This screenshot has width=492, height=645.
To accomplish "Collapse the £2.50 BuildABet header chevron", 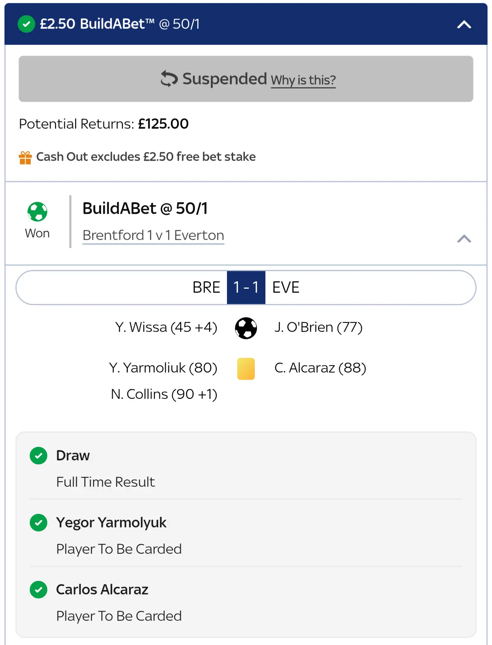I will click(x=464, y=25).
